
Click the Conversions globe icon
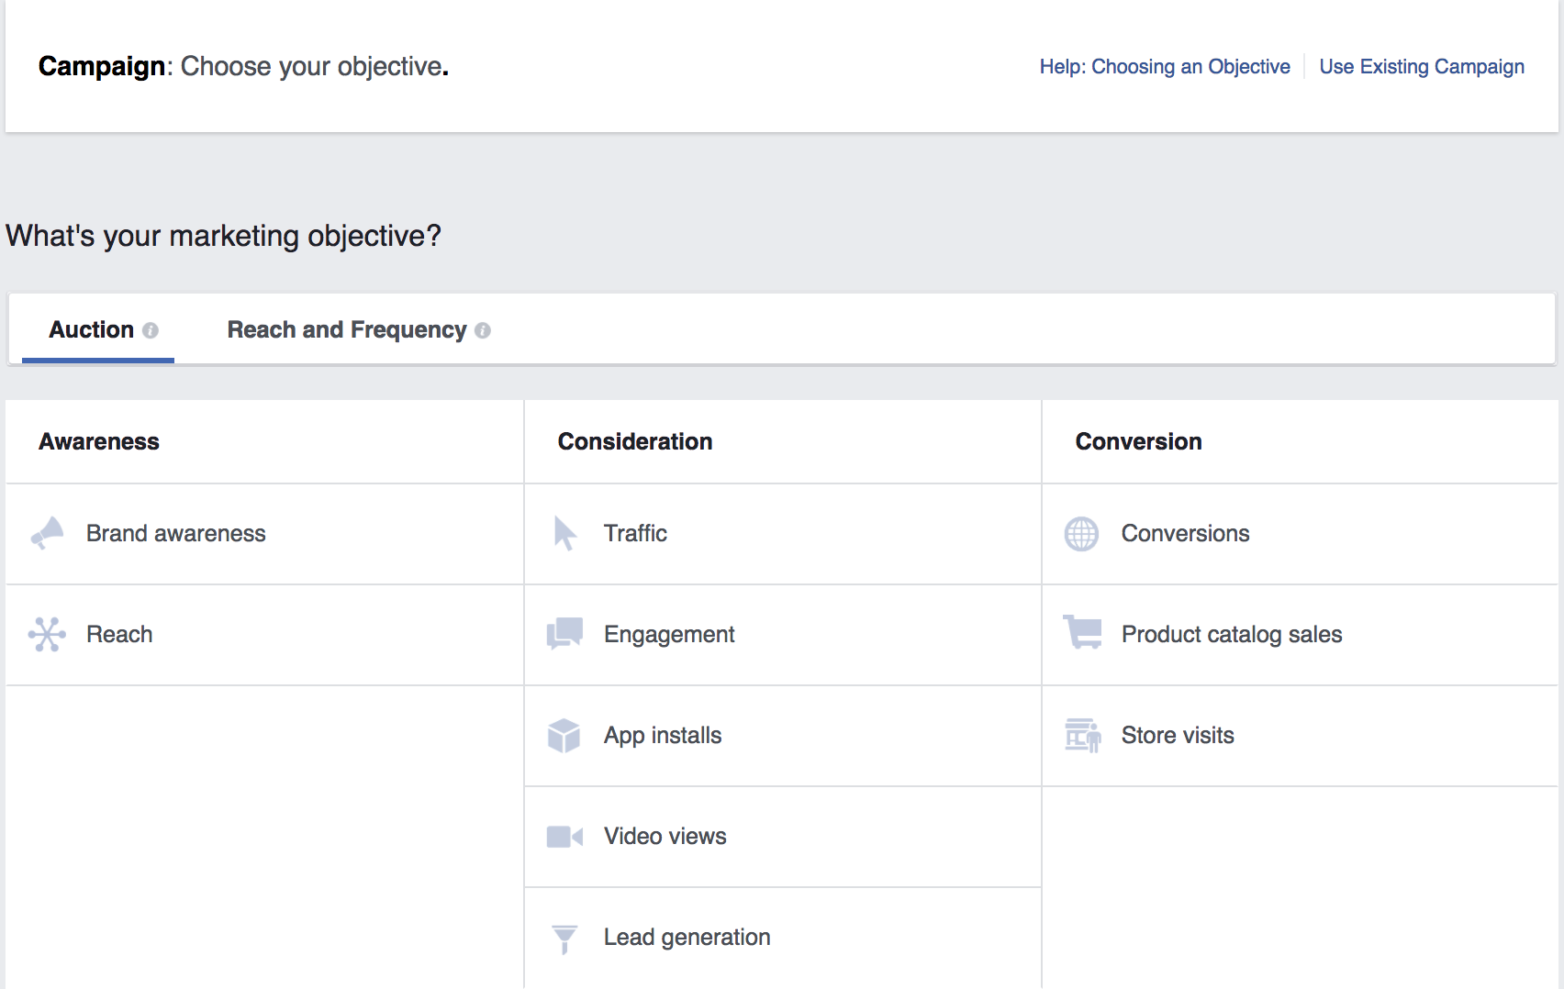(1083, 533)
